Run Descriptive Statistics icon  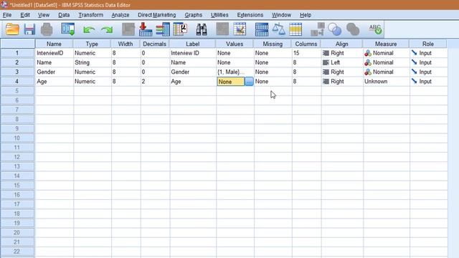pos(180,29)
